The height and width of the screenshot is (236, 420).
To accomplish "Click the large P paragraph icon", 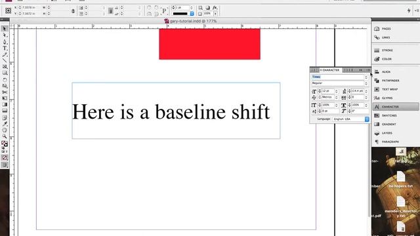I will pos(164,10).
